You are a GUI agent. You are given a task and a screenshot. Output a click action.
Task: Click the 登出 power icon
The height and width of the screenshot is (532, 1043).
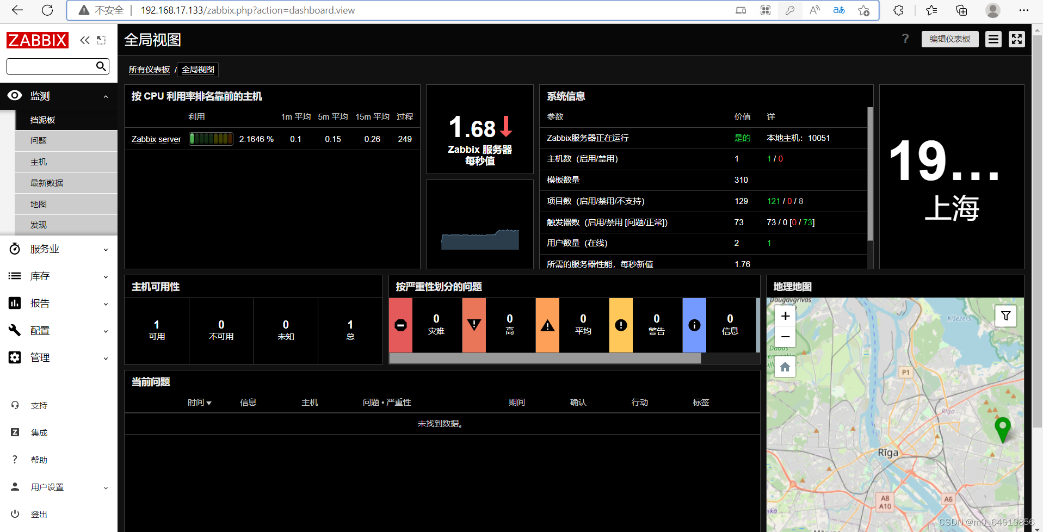[15, 514]
